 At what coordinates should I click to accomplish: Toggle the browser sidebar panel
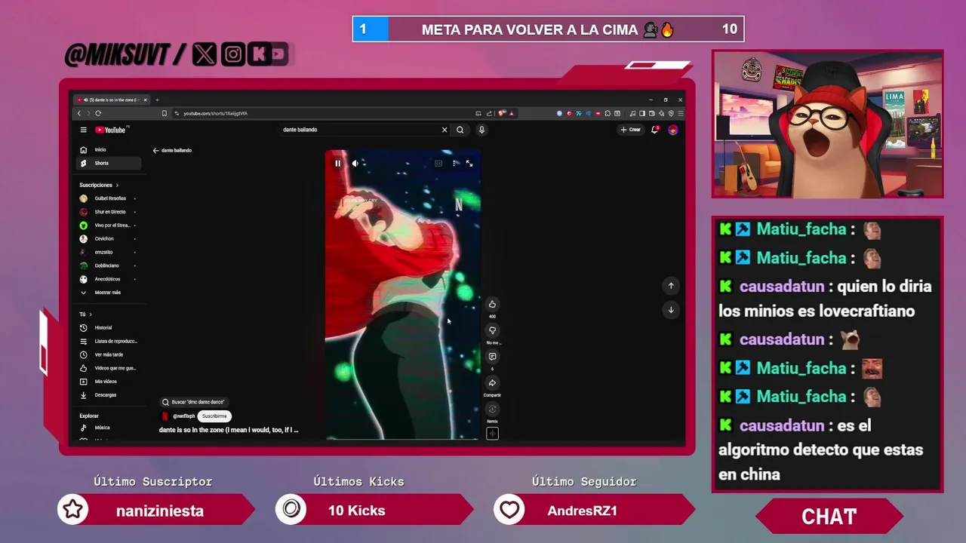pos(642,113)
